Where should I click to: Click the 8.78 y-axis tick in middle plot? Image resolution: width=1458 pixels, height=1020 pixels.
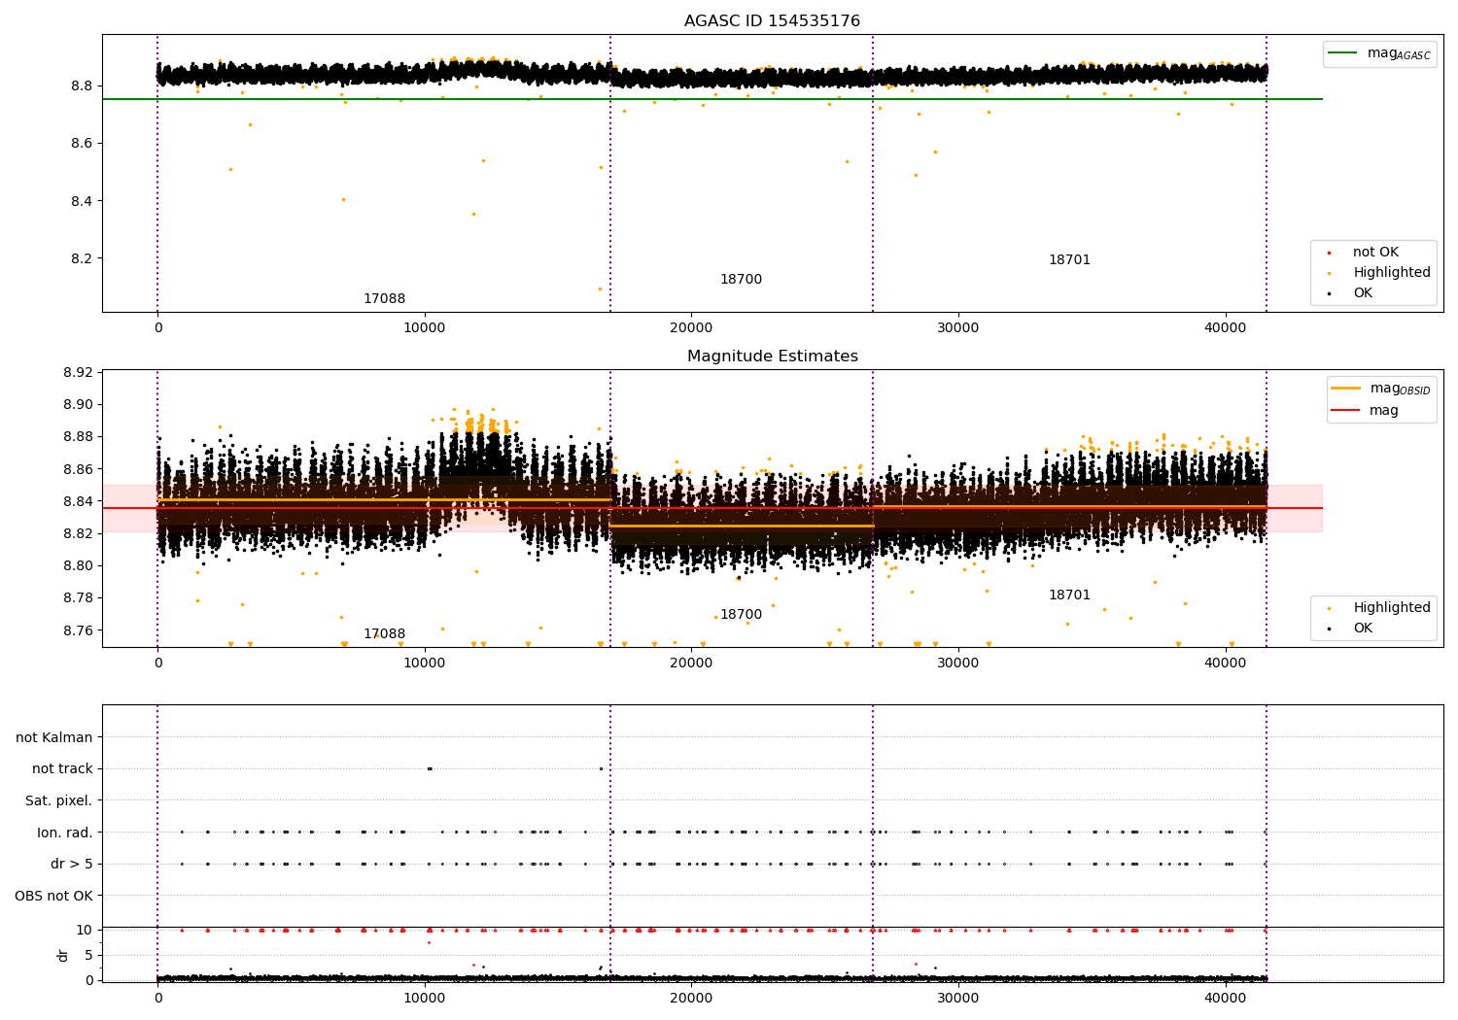tap(78, 598)
